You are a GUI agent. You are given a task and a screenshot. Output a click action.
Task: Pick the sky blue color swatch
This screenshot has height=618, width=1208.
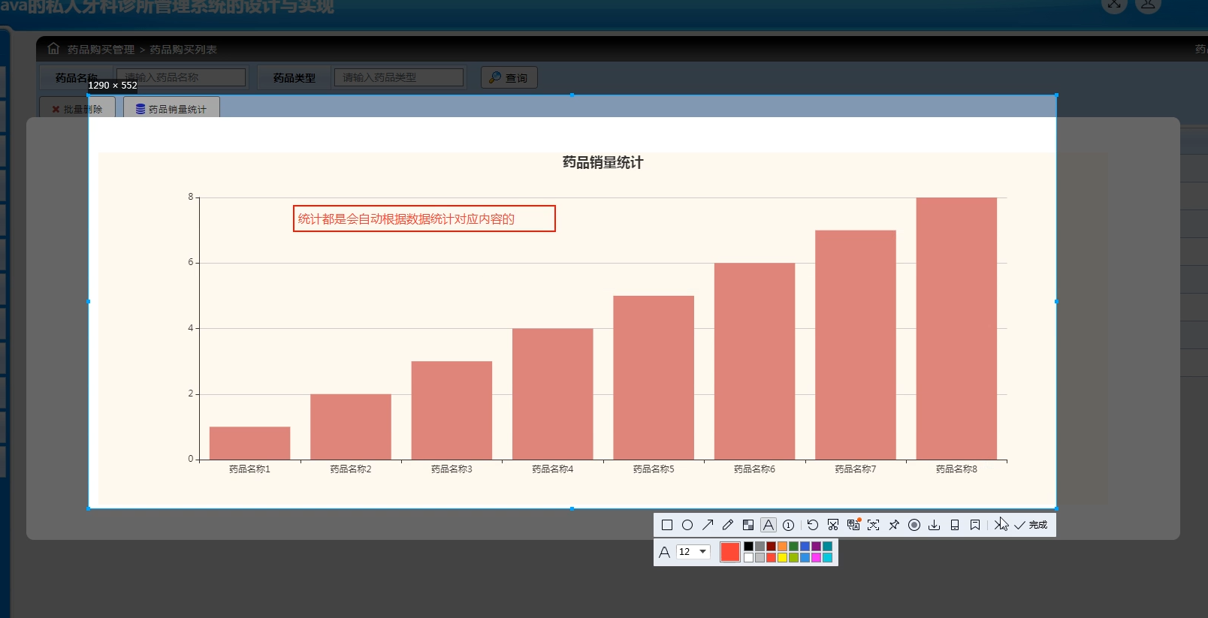[805, 558]
